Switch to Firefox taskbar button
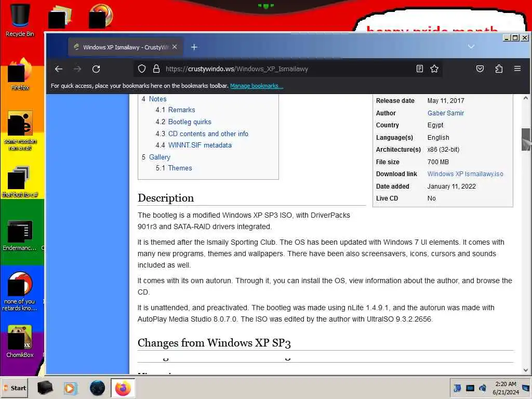Viewport: 532px width, 399px height. click(x=123, y=388)
